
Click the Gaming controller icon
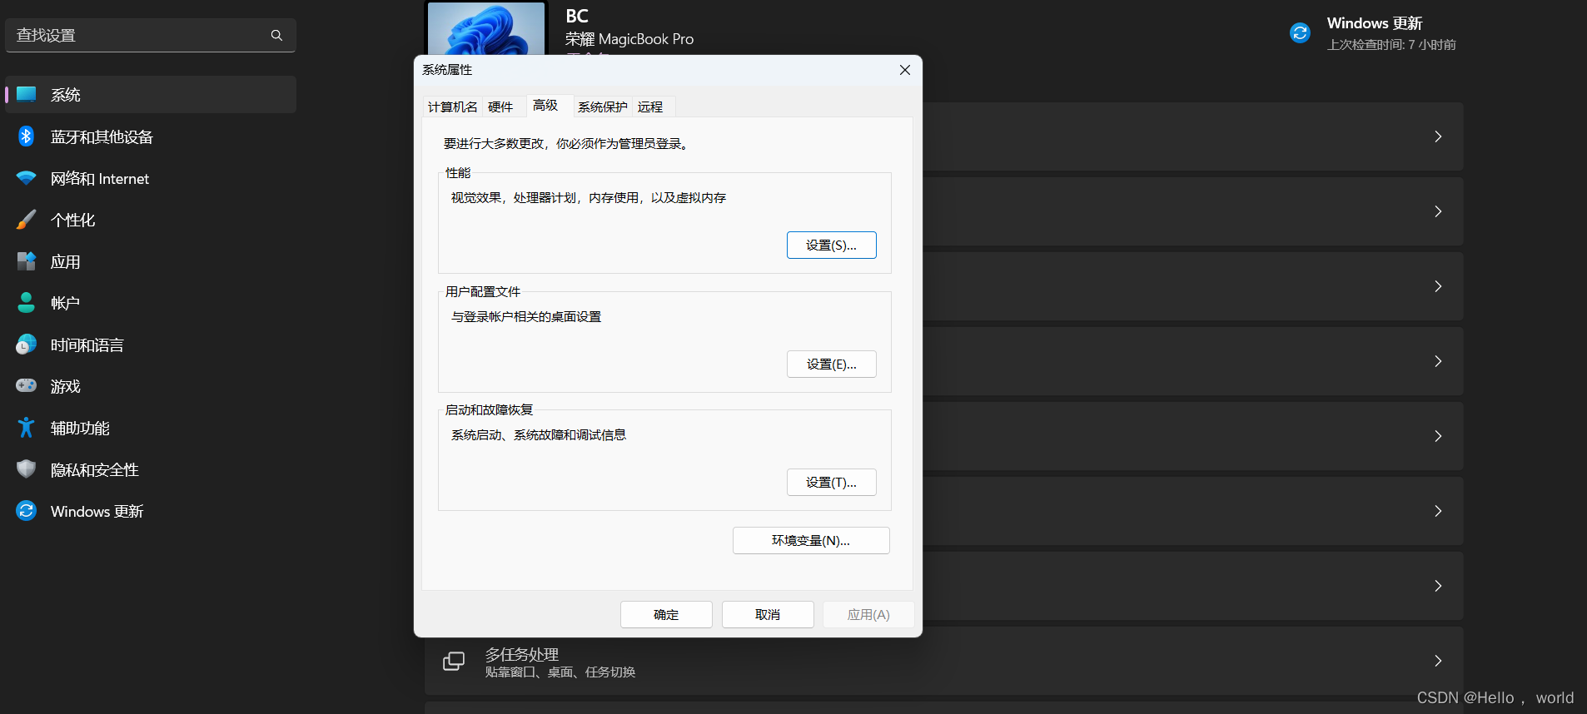(x=27, y=386)
